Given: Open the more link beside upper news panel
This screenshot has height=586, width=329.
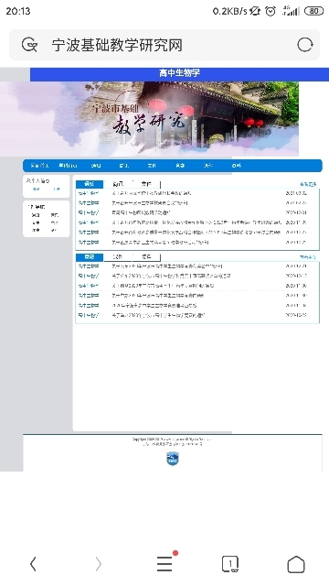Looking at the screenshot, I should click(x=308, y=184).
